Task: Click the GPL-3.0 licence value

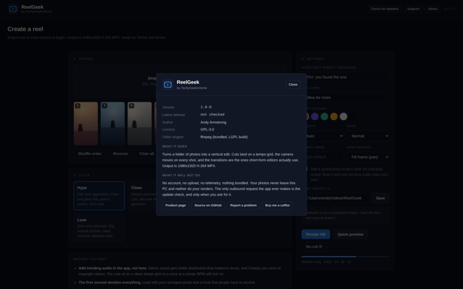Action: pos(207,130)
